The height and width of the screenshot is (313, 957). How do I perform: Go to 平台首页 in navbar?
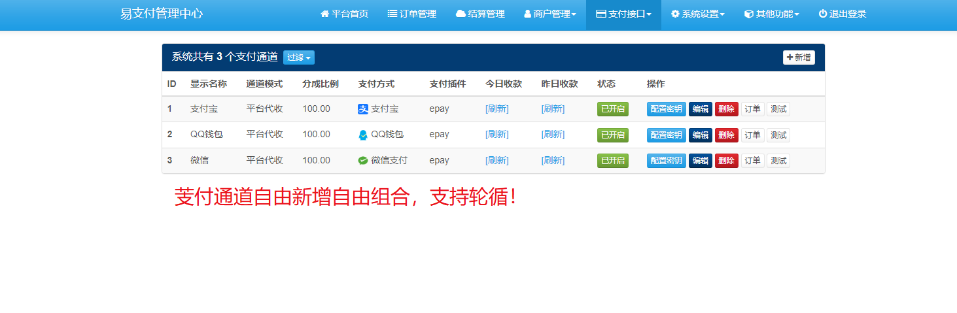[x=344, y=14]
